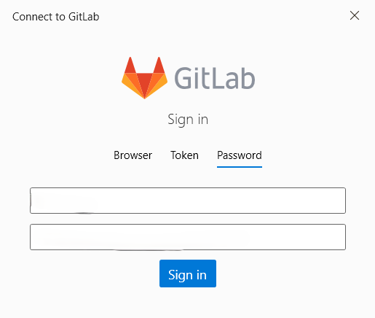Click the password input field
Viewport: 375px width, 318px height.
pos(188,237)
